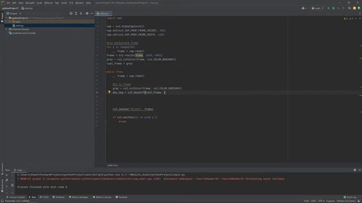The height and width of the screenshot is (203, 362).
Task: Open the Project vertical side tab
Action: [x=2, y=17]
